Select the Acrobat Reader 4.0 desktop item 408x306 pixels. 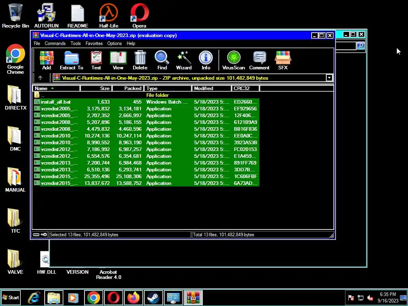[108, 274]
